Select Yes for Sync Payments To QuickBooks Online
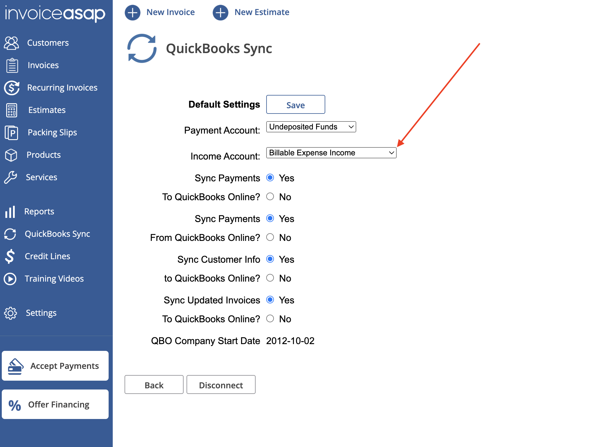Viewport: 608px width, 447px height. [270, 178]
